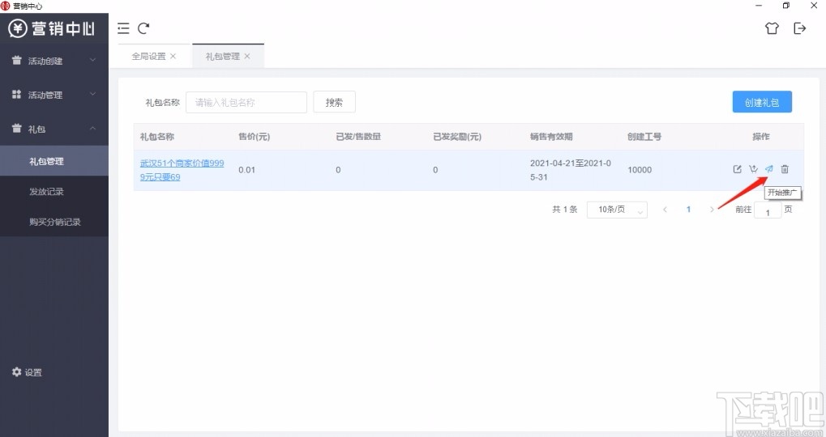Open the theme shirt icon
826x437 pixels.
pyautogui.click(x=772, y=28)
